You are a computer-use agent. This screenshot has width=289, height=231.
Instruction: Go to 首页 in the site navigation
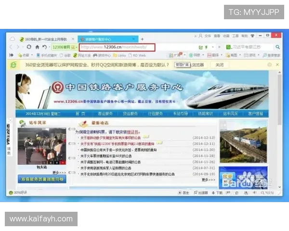pyautogui.click(x=80, y=114)
